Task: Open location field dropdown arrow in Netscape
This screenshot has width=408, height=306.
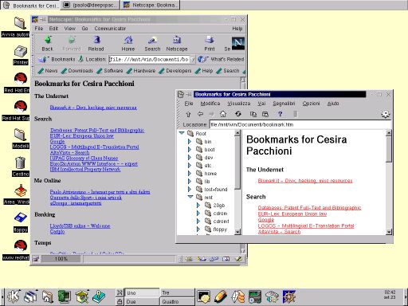Action: click(x=193, y=60)
